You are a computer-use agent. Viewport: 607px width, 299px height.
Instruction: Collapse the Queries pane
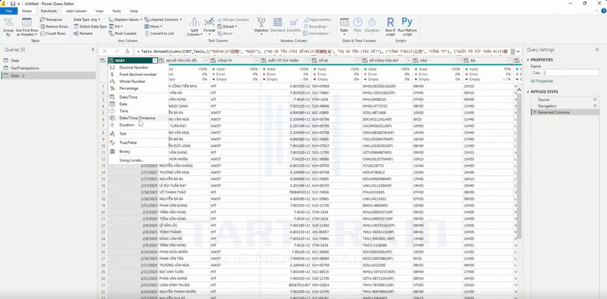93,50
